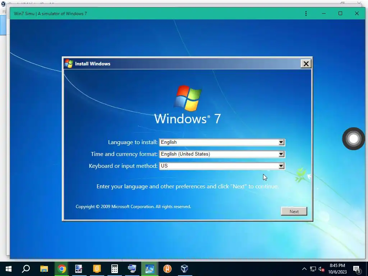Viewport: 368px width, 276px height.
Task: Open the computer monitor app in taskbar
Action: (132, 269)
